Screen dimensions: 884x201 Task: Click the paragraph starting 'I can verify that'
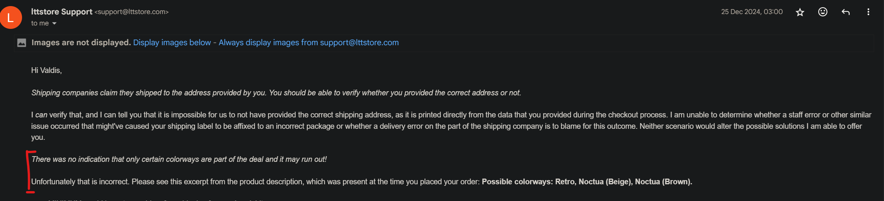coord(451,126)
